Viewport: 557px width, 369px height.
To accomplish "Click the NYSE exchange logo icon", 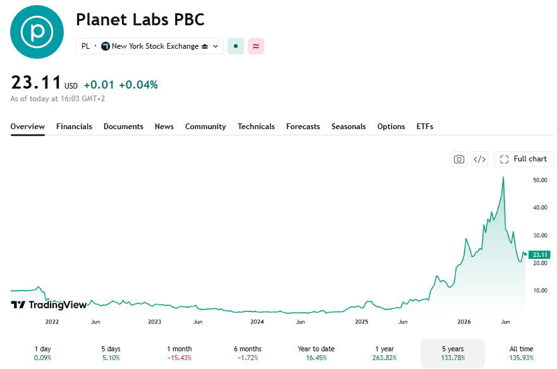I will tap(105, 46).
